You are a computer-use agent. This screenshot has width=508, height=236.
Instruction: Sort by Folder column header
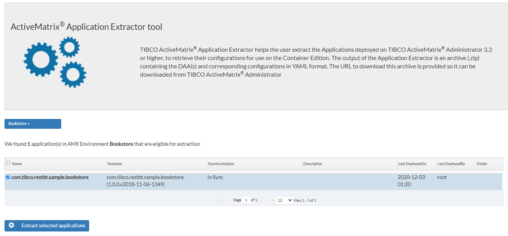click(489, 164)
